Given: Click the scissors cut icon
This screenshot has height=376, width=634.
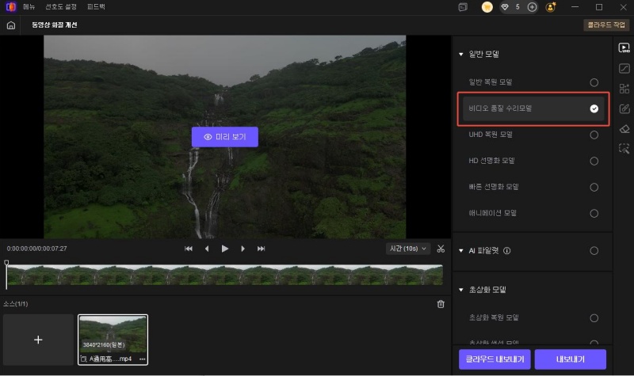Looking at the screenshot, I should pos(441,249).
